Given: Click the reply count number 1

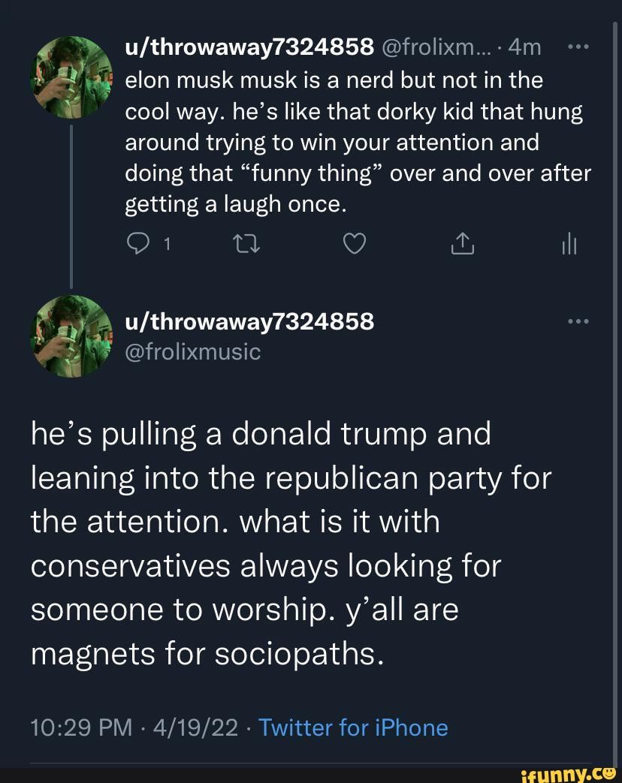Looking at the screenshot, I should coord(167,245).
